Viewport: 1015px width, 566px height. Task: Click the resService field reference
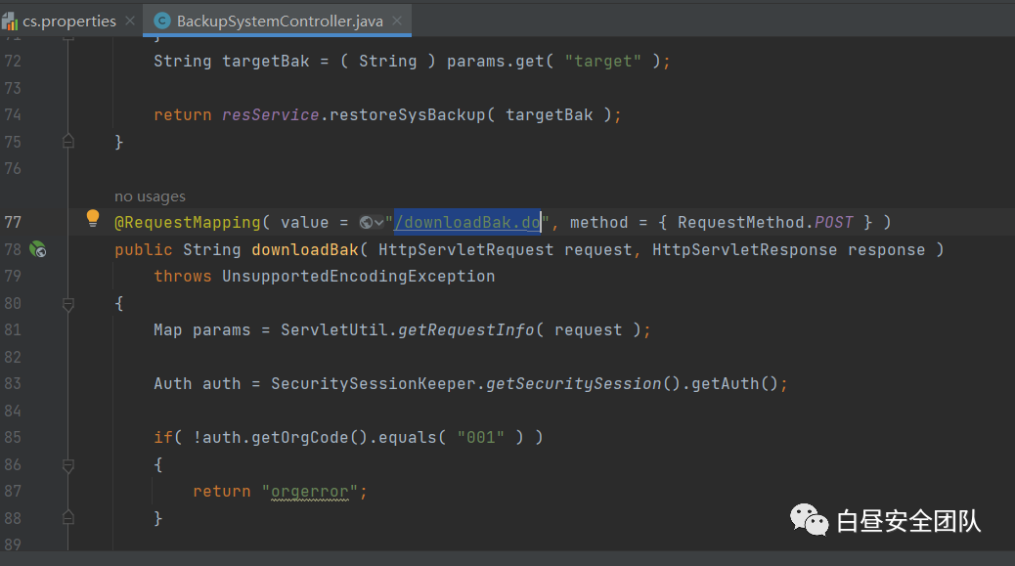point(270,115)
